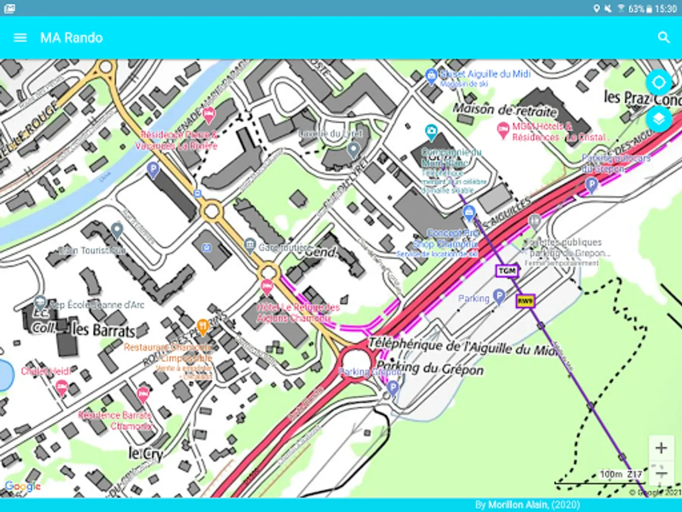Tap the Hôtel Le Refuge des Aiglons pin

click(x=267, y=288)
